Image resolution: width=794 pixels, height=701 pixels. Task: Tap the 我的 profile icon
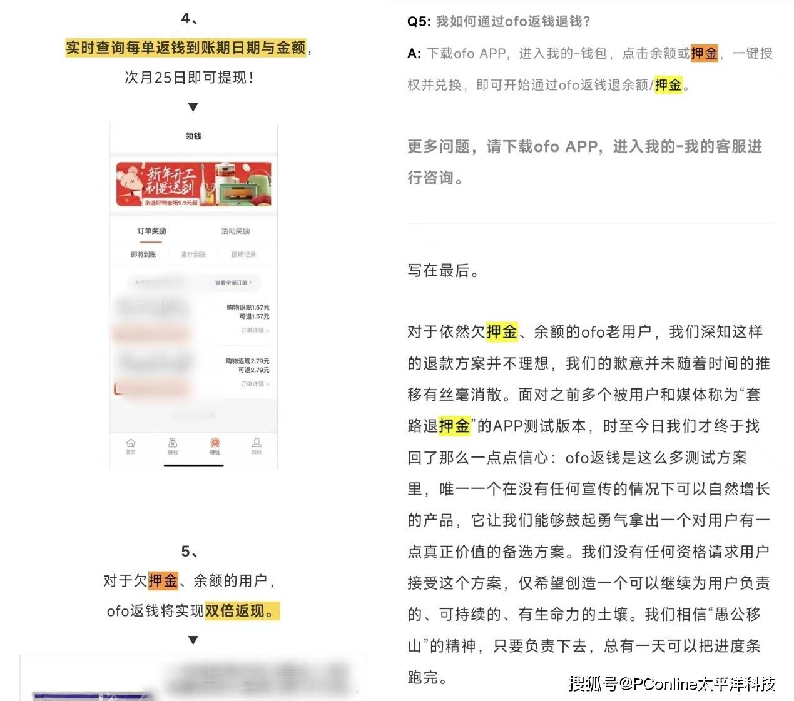click(257, 446)
